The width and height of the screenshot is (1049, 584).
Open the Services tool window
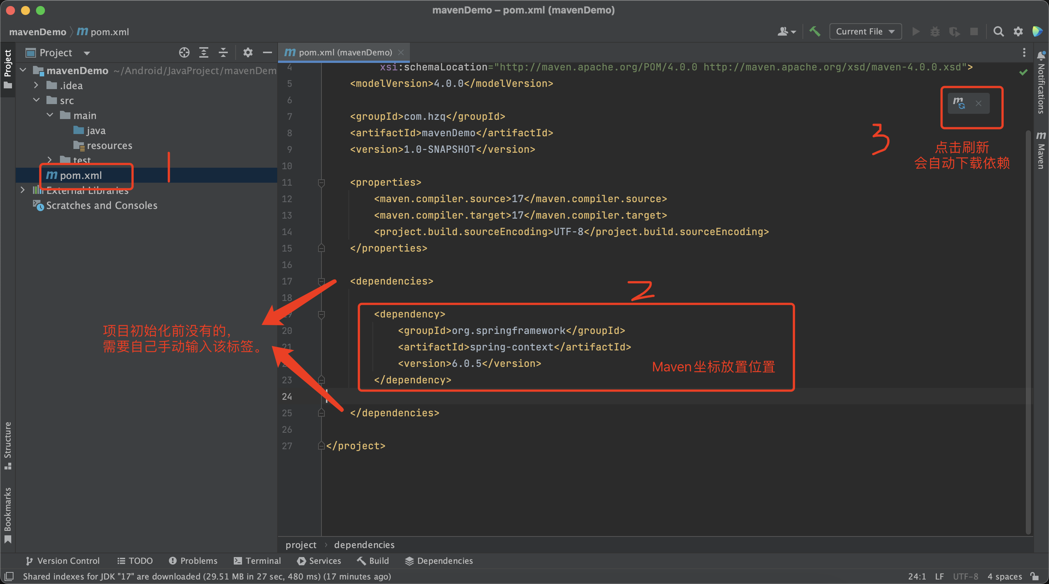(319, 561)
